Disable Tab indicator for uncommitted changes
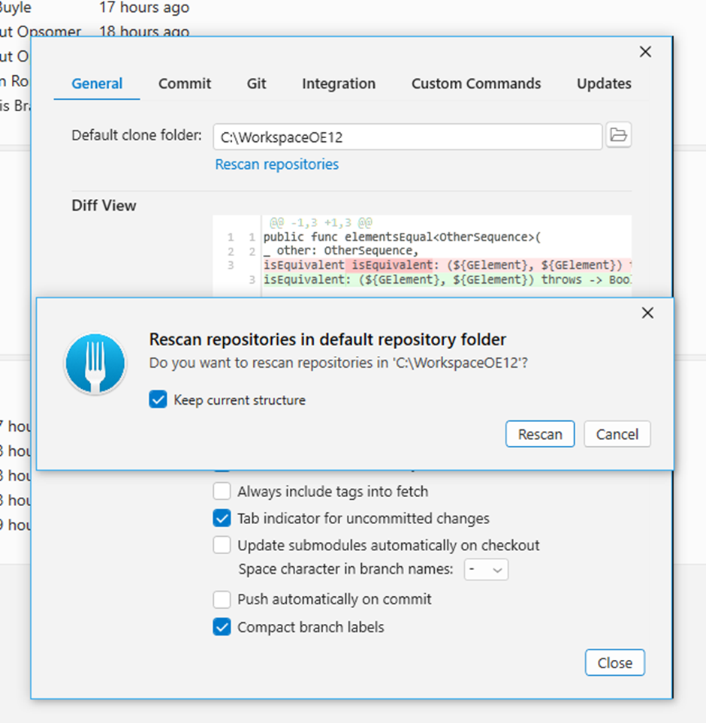 pos(222,518)
